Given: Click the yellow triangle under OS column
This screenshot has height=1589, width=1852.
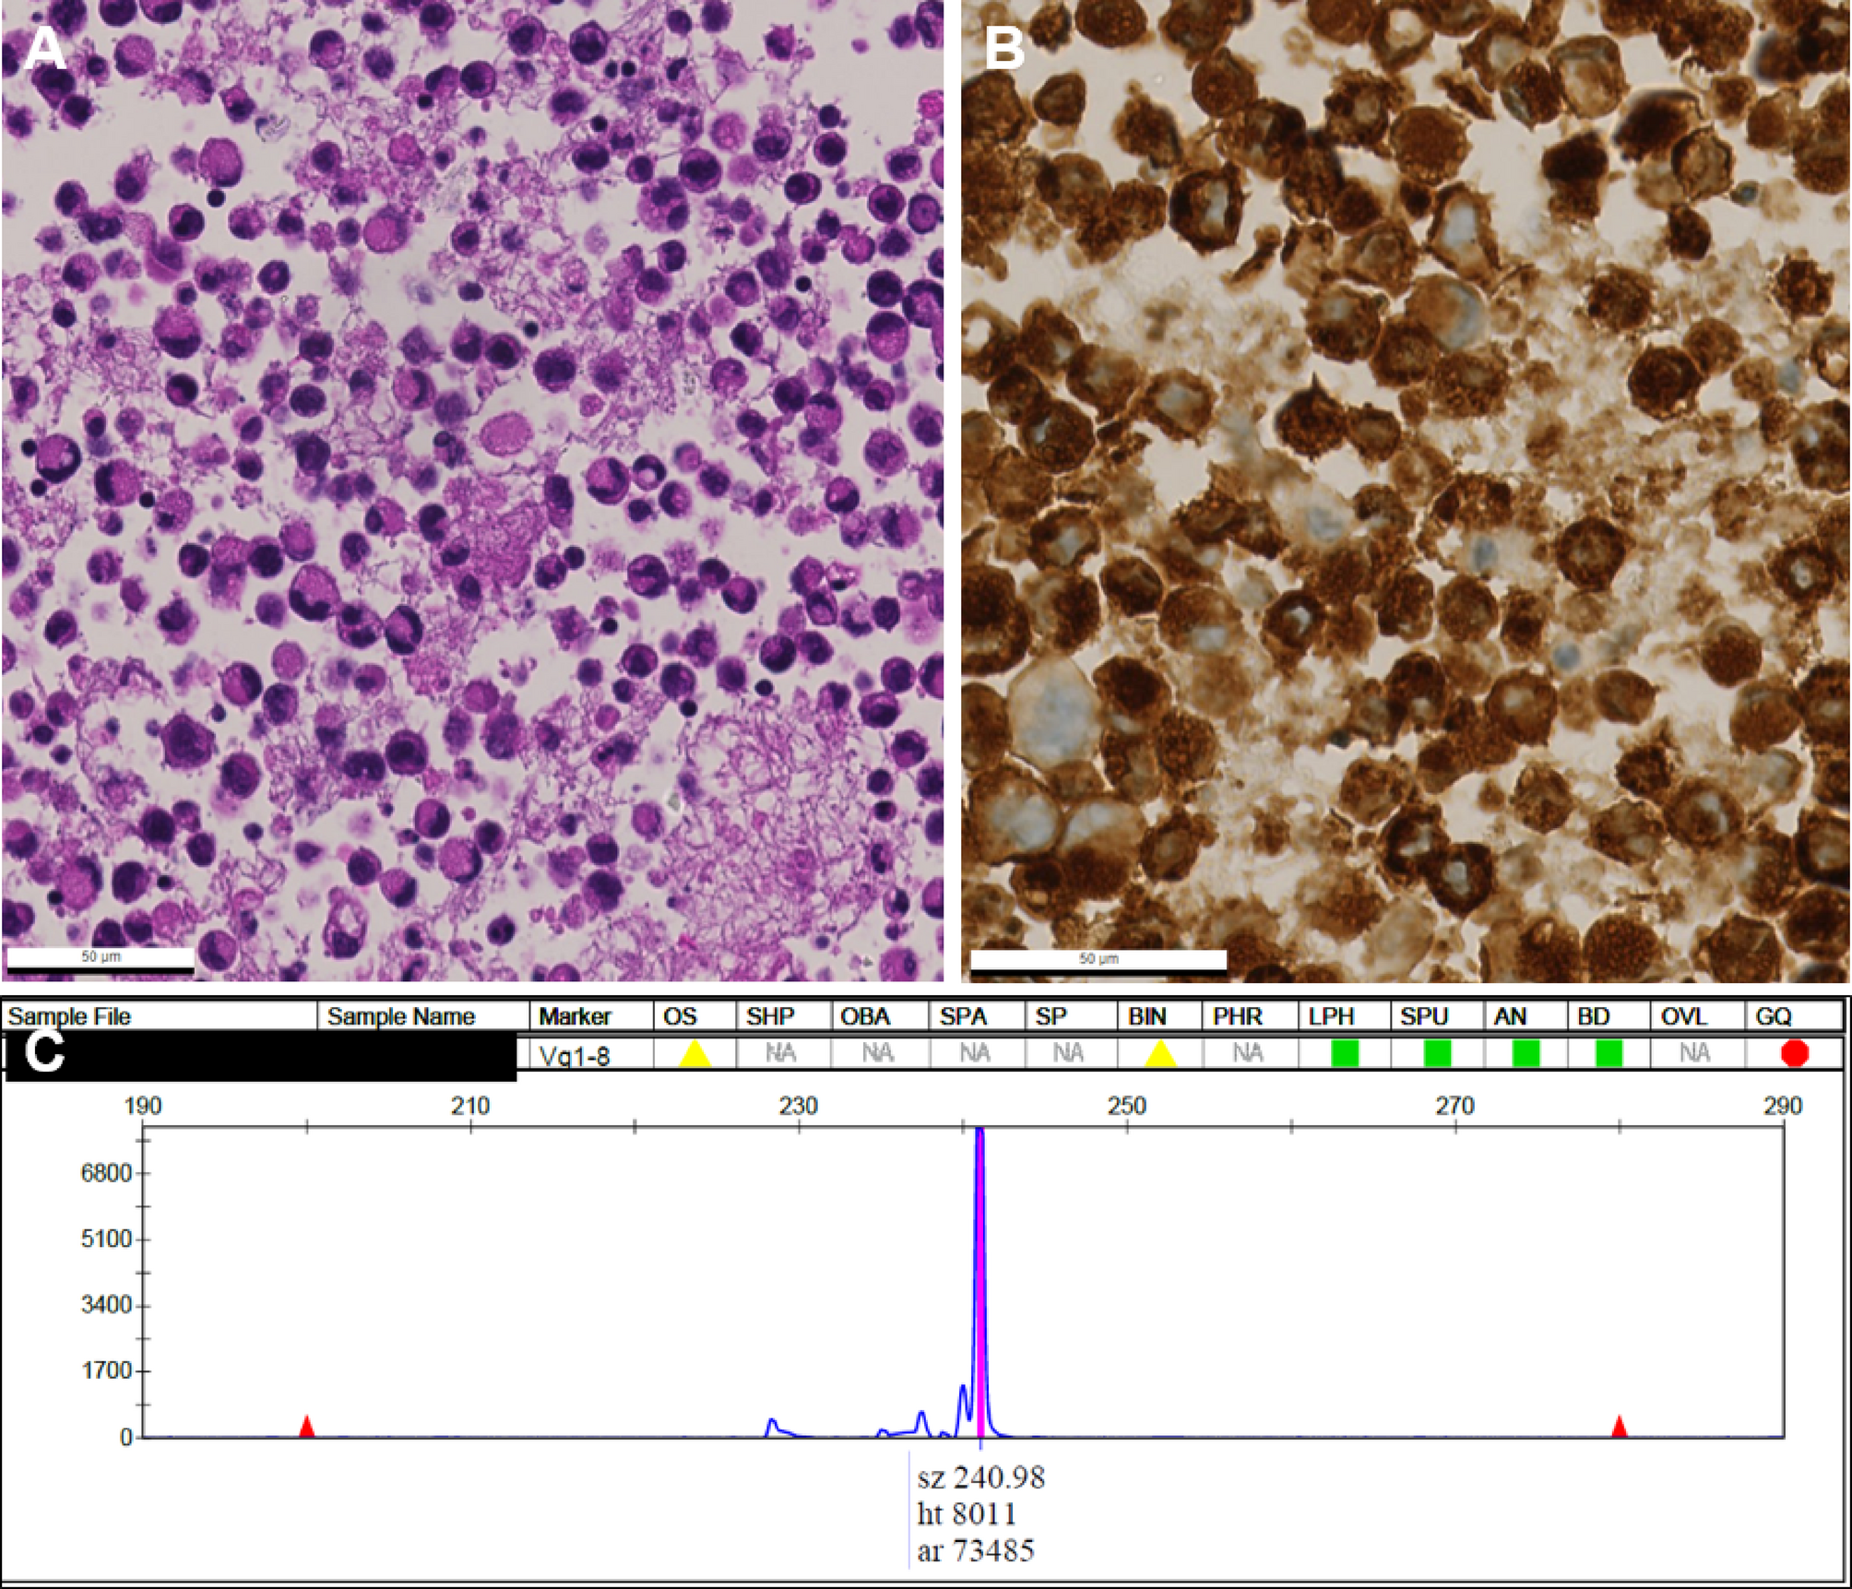Looking at the screenshot, I should tap(694, 1053).
